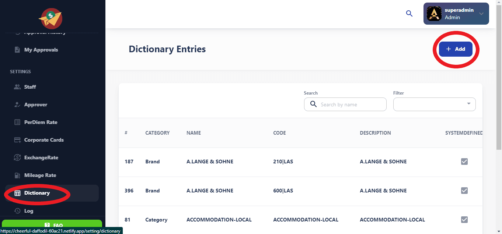Screen dimensions: 502x234
Task: Click the magnifier search icon in header
Action: pyautogui.click(x=409, y=14)
